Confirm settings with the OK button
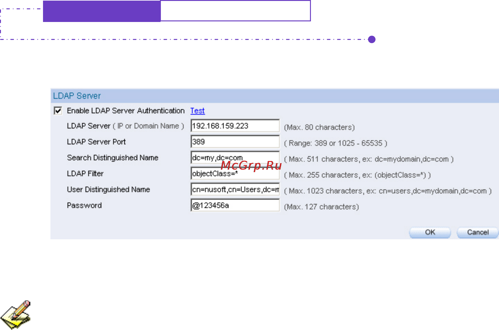This screenshot has height=330, width=499. point(430,232)
